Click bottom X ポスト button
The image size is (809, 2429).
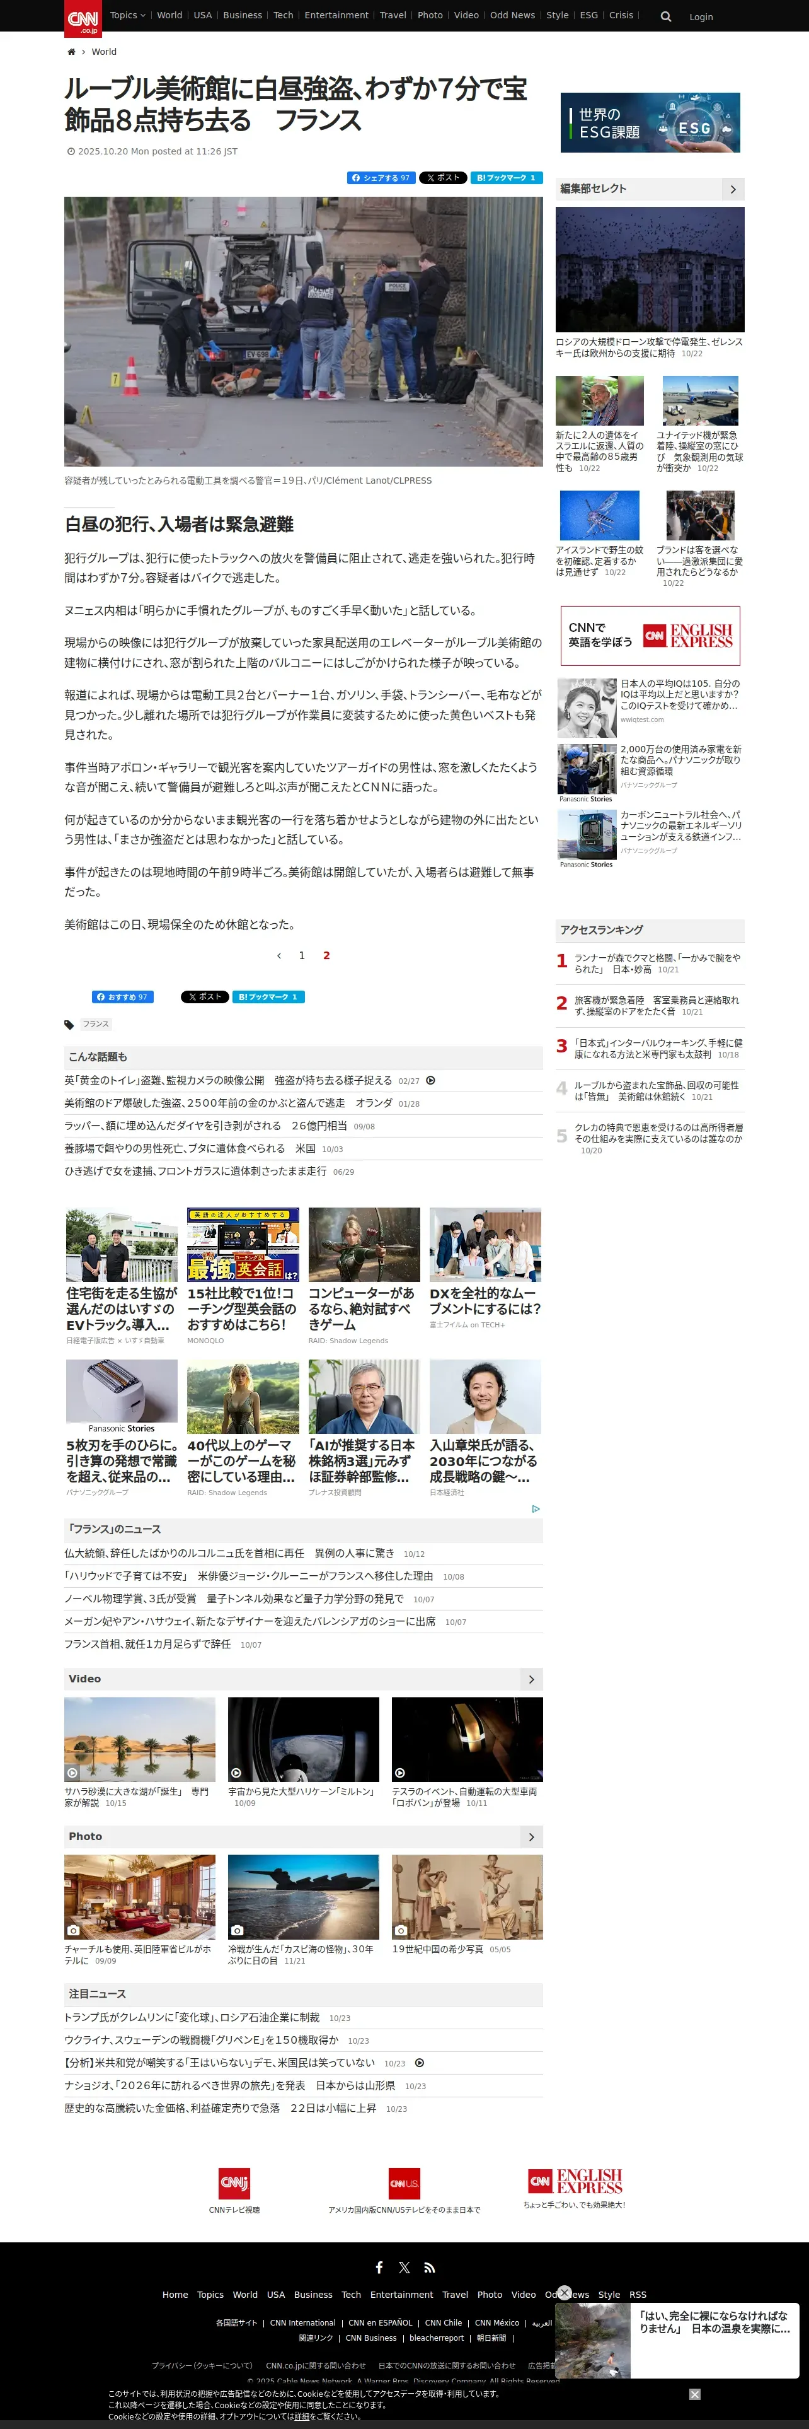205,997
